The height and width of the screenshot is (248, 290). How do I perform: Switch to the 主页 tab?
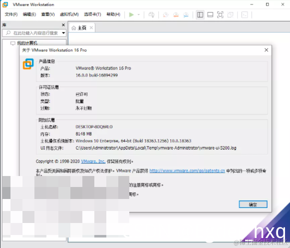coord(82,28)
